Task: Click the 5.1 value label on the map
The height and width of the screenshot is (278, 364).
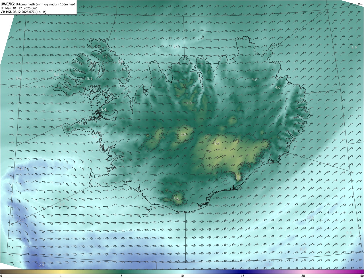Action: point(90,79)
